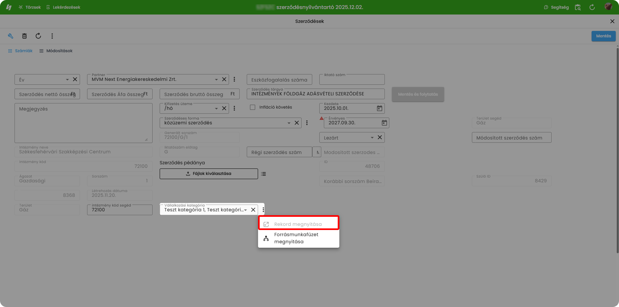Click the blue Mentés button
This screenshot has height=307, width=619.
pyautogui.click(x=603, y=36)
